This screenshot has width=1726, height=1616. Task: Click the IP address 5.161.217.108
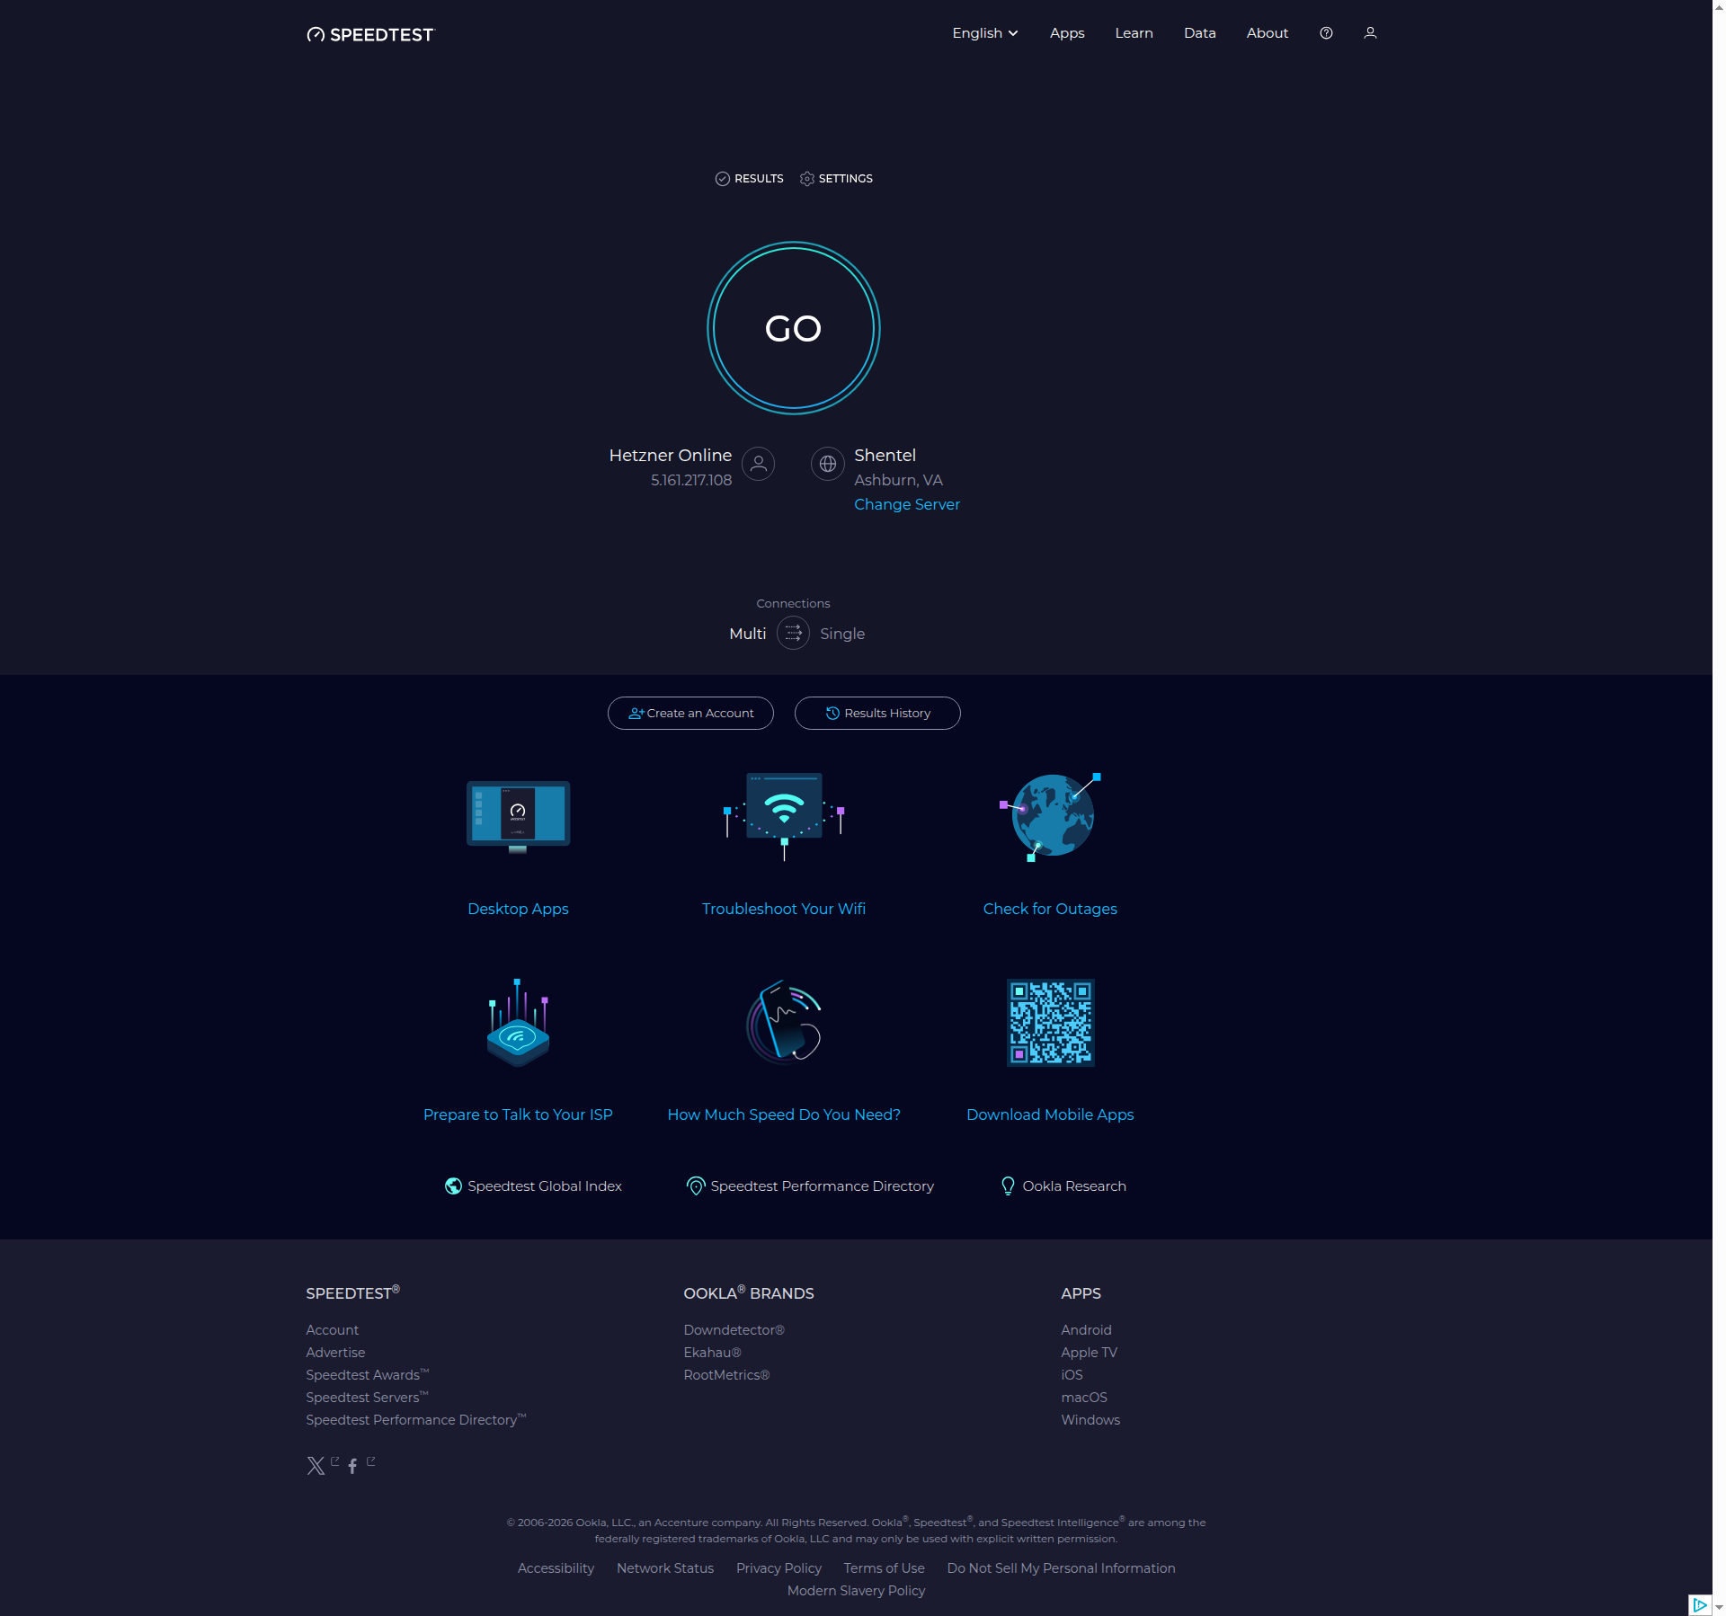pyautogui.click(x=691, y=480)
